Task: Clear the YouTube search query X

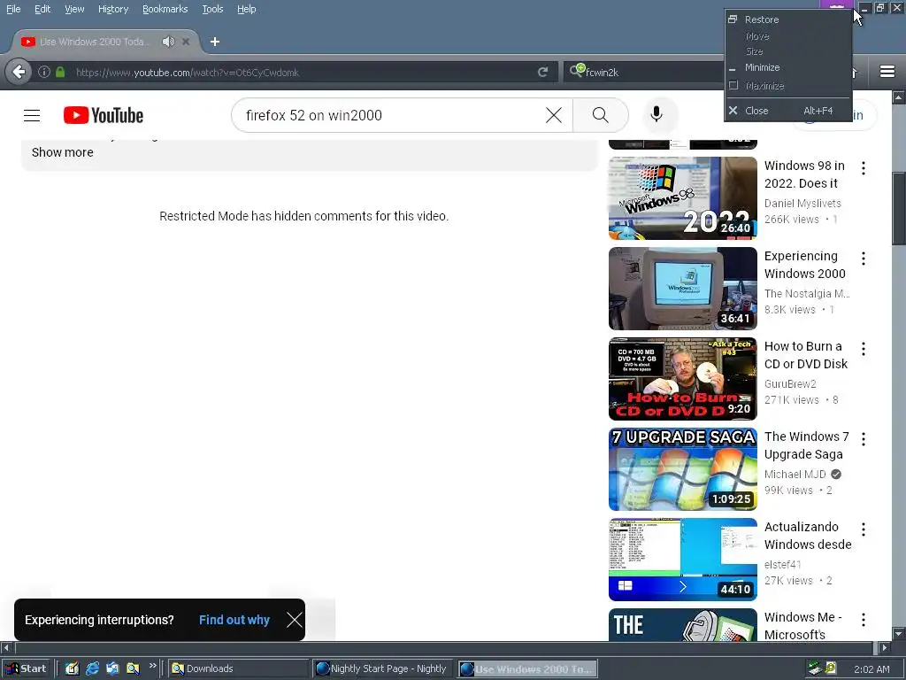Action: tap(554, 115)
